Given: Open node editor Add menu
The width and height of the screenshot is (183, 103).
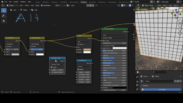Looking at the screenshot, I should pyautogui.click(x=32, y=5).
